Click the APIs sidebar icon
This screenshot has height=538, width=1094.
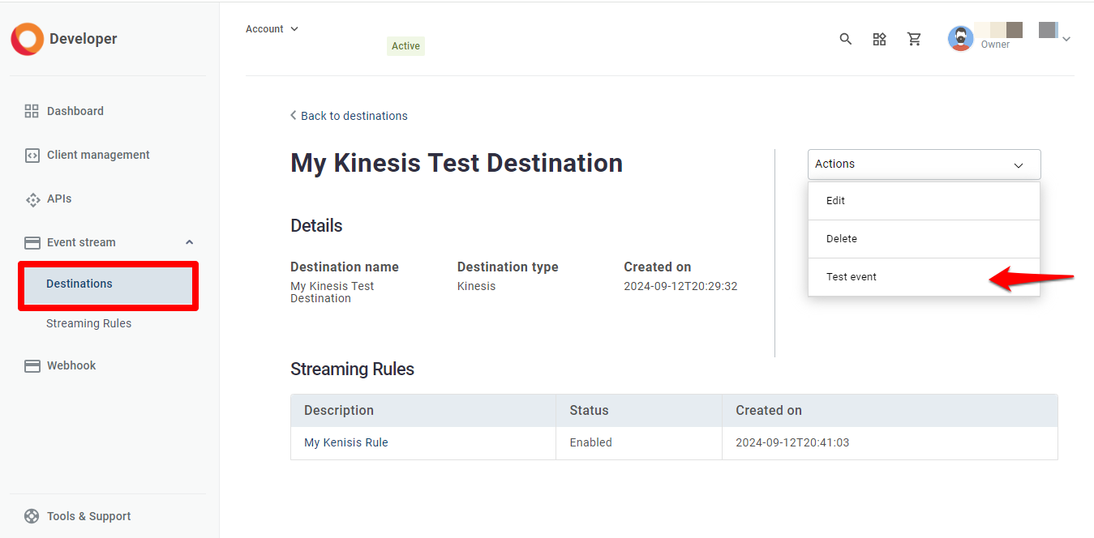tap(32, 199)
